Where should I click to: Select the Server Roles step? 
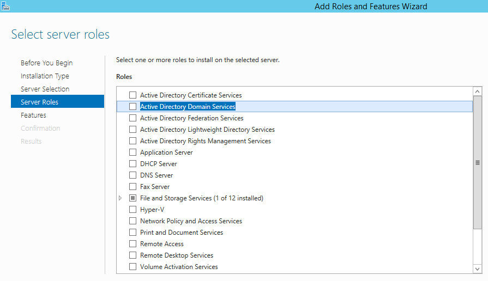[58, 102]
